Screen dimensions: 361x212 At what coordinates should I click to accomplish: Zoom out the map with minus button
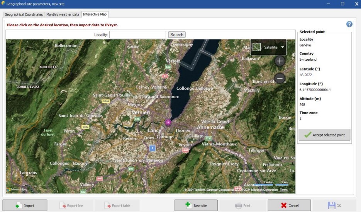pyautogui.click(x=280, y=79)
